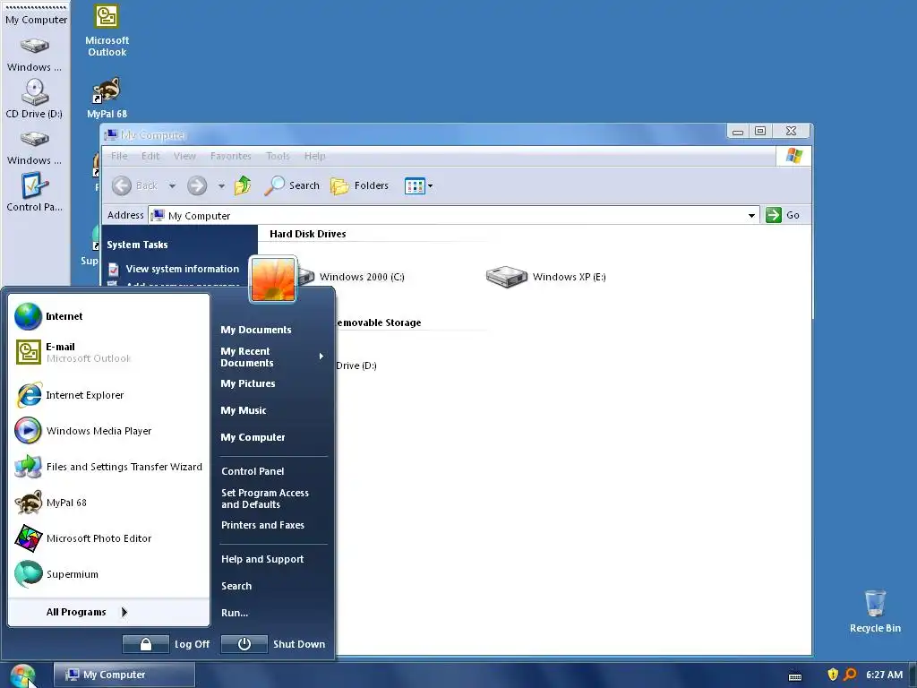
Task: Click View system information task
Action: [174, 269]
